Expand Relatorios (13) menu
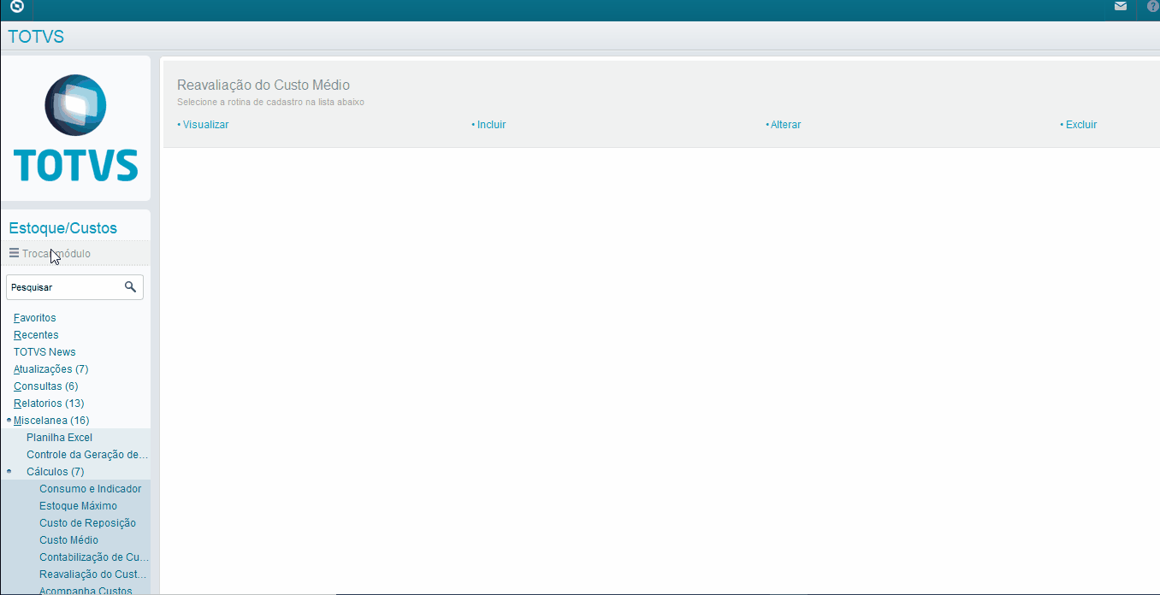 [49, 404]
